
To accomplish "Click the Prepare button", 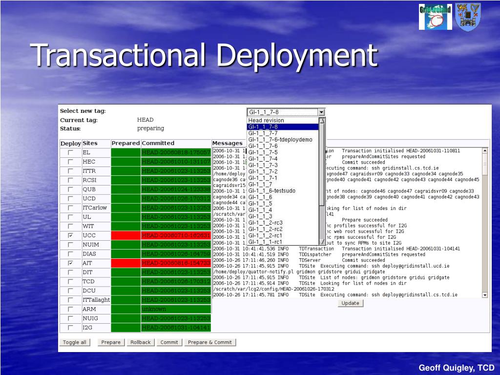I will pyautogui.click(x=111, y=342).
